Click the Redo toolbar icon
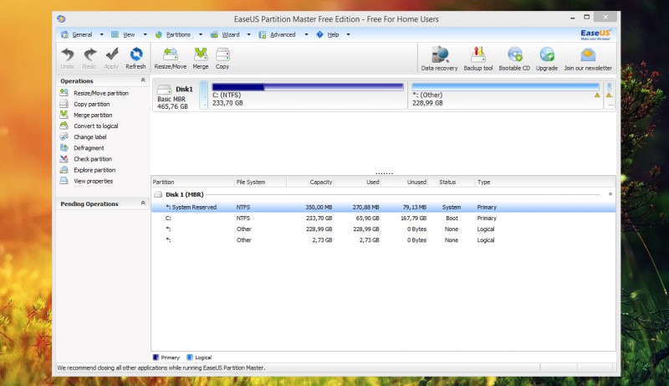Image resolution: width=669 pixels, height=386 pixels. point(89,54)
